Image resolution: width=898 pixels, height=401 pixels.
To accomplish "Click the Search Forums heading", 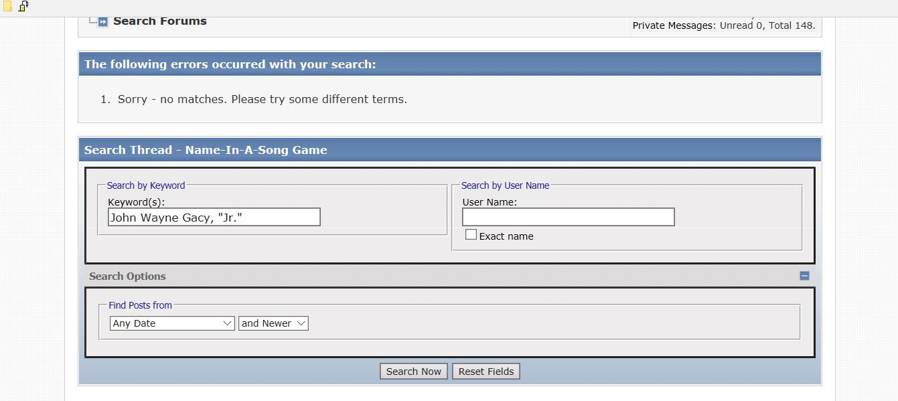I will 160,21.
